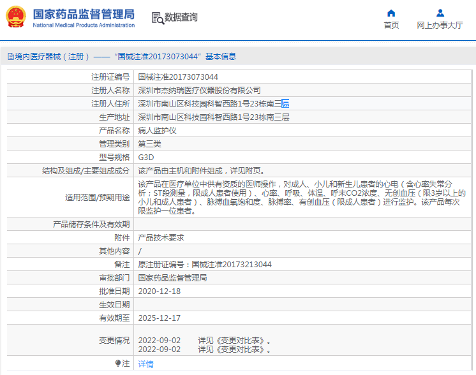476x375 pixels.
Task: Click second 2022-09-02 change entry
Action: 205,349
